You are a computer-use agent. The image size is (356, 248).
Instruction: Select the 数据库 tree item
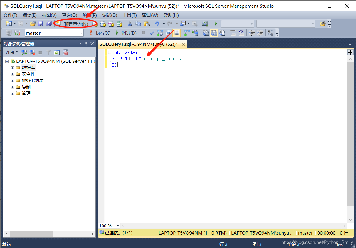pos(28,68)
